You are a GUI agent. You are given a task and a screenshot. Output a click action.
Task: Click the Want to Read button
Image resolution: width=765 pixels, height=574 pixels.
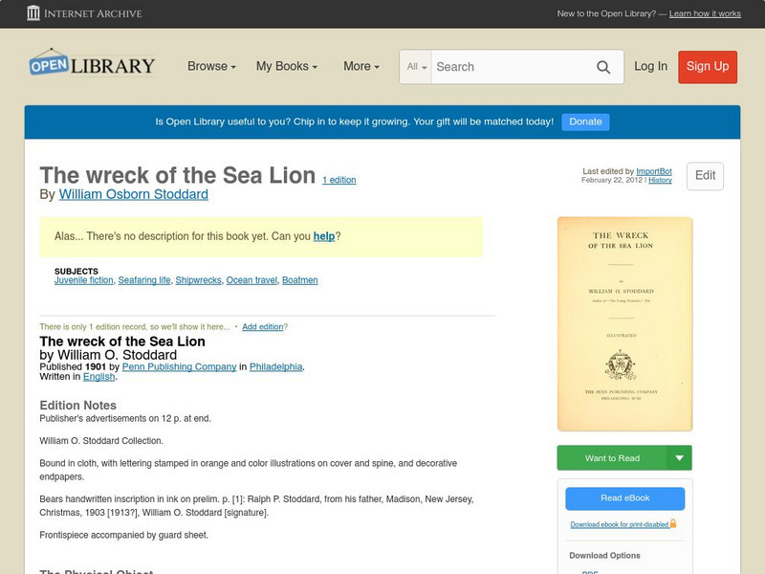[x=612, y=457]
